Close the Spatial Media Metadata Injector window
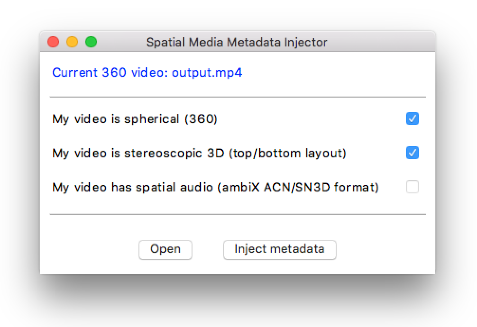This screenshot has height=327, width=477. 53,42
